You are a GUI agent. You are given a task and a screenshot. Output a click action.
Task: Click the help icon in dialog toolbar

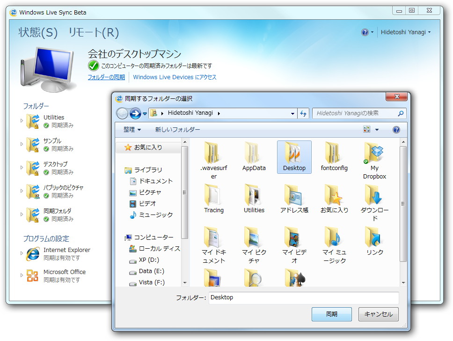pyautogui.click(x=396, y=130)
